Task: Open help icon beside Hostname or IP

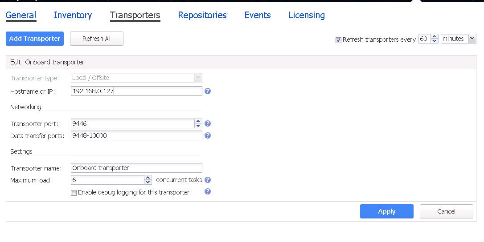Action: 208,91
